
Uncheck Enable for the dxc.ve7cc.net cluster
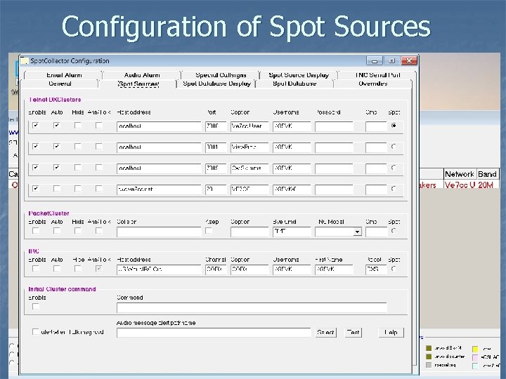(36, 189)
